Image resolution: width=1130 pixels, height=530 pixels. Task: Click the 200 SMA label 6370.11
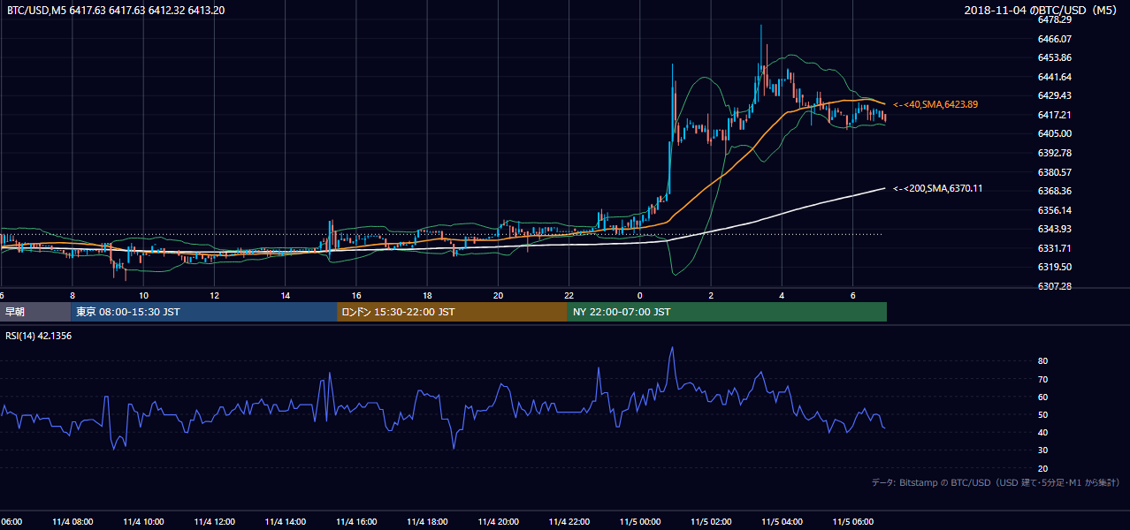pyautogui.click(x=935, y=188)
